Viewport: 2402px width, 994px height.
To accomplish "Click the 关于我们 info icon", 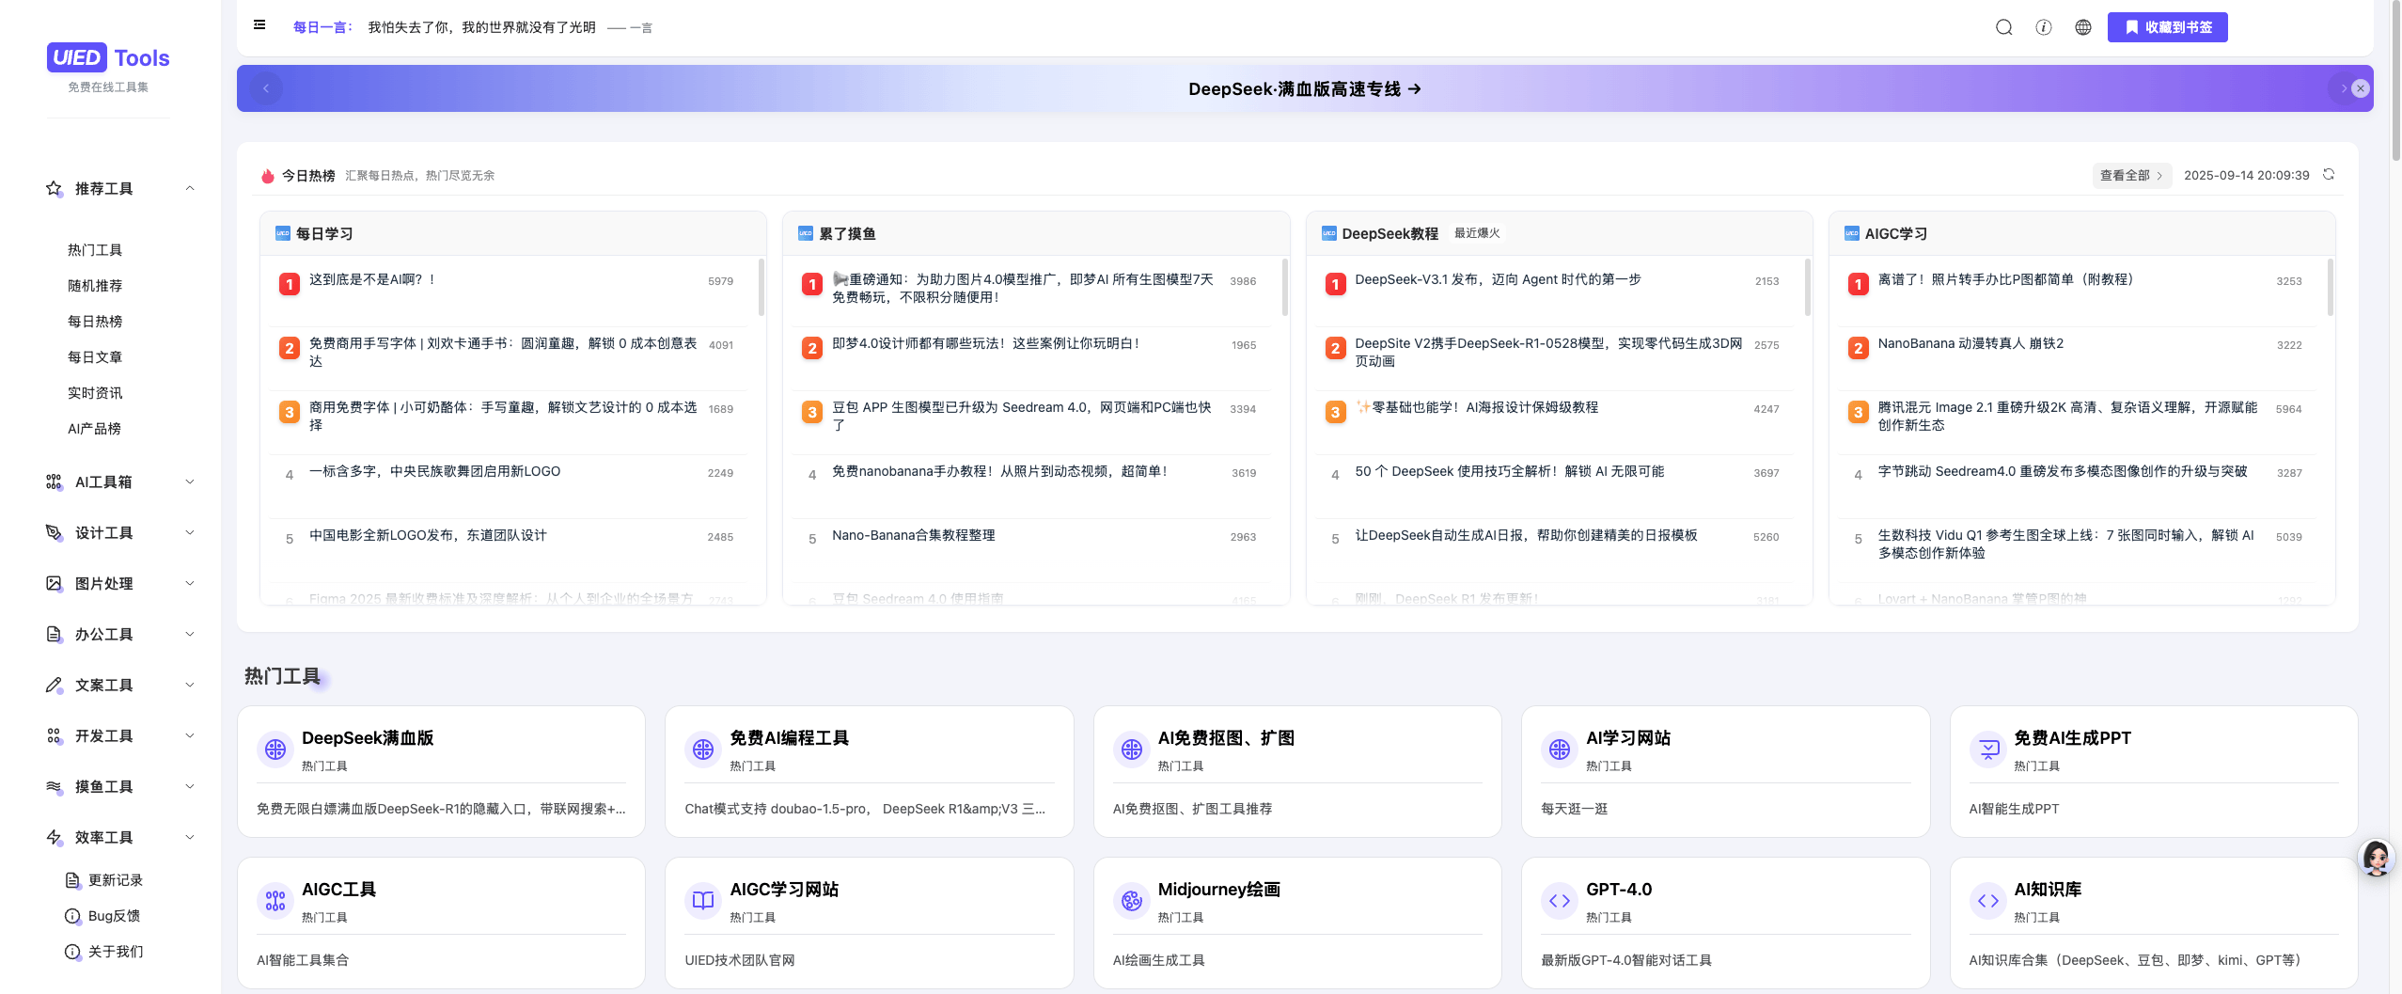I will [x=72, y=952].
